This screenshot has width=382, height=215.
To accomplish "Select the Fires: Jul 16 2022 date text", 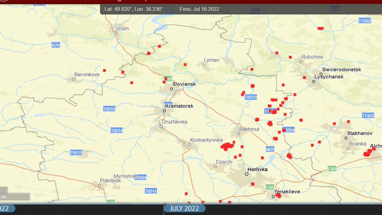I will pyautogui.click(x=199, y=9).
